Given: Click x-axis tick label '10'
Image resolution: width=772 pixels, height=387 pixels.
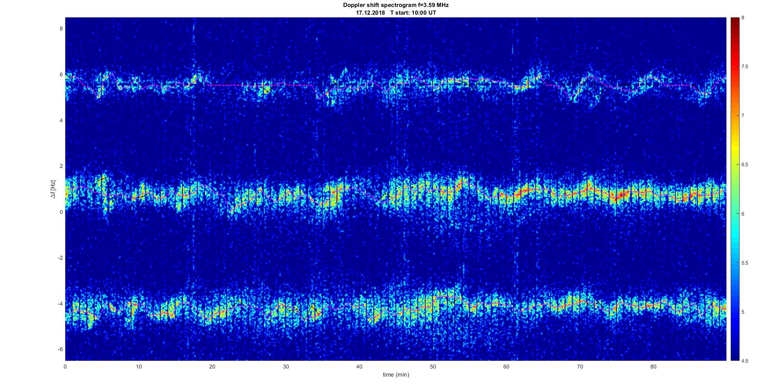Looking at the screenshot, I should tap(139, 367).
